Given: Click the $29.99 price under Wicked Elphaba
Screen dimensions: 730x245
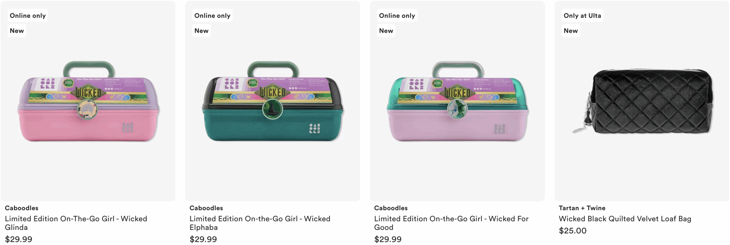Looking at the screenshot, I should (203, 239).
